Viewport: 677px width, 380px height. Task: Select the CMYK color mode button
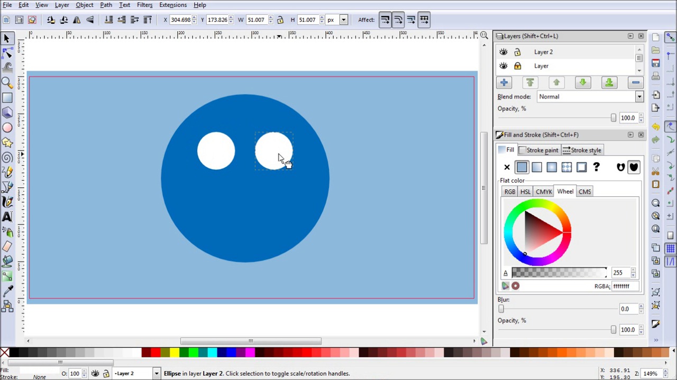click(x=544, y=192)
